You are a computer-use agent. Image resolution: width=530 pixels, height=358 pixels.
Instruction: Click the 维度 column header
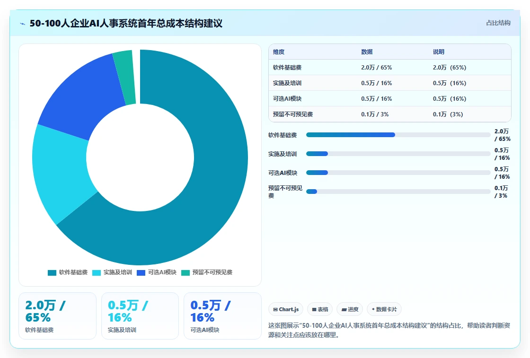(279, 52)
